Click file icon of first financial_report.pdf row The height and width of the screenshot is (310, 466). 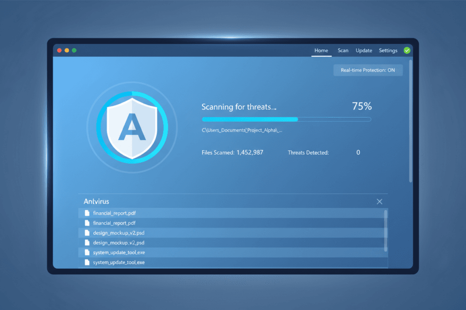(x=87, y=213)
